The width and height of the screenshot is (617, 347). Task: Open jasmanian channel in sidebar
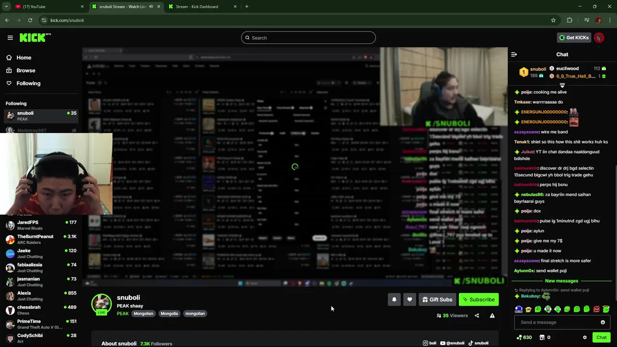[41, 281]
